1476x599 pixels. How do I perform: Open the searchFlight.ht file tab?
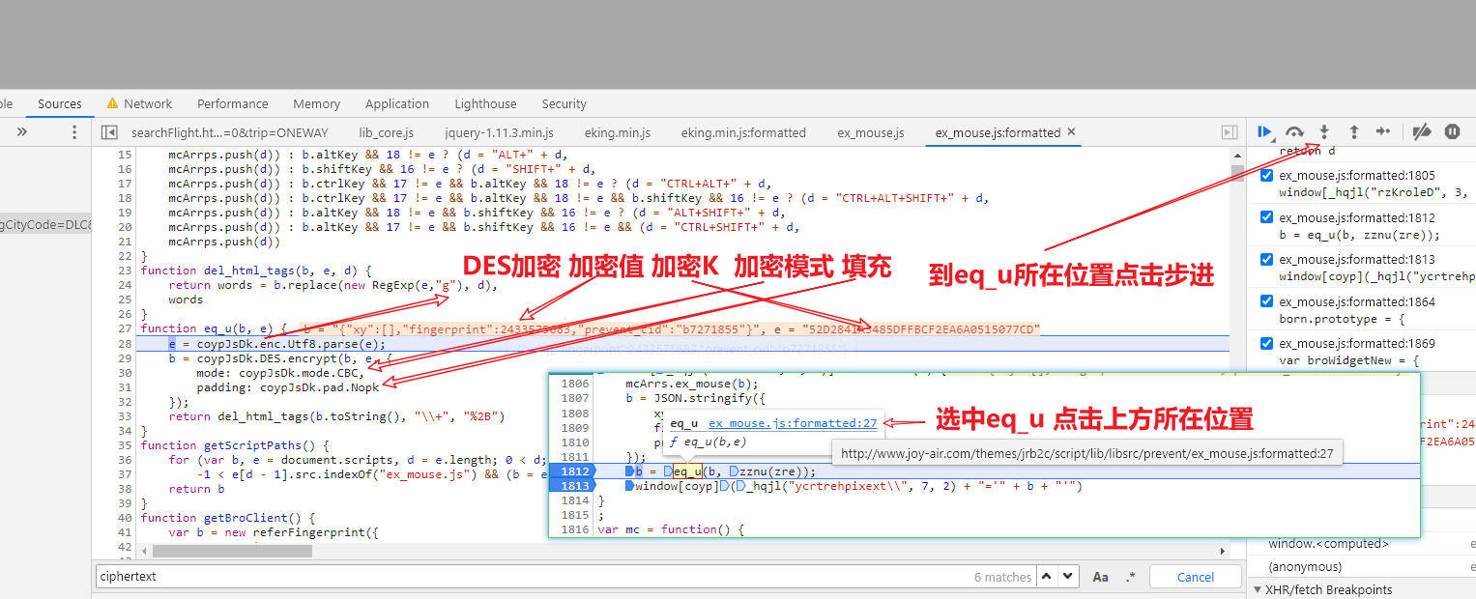(230, 132)
